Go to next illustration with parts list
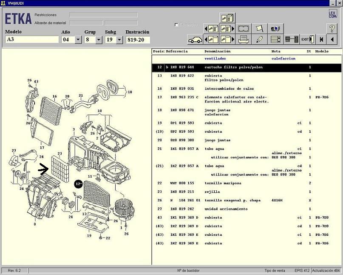343x275 pixels. coord(227,29)
